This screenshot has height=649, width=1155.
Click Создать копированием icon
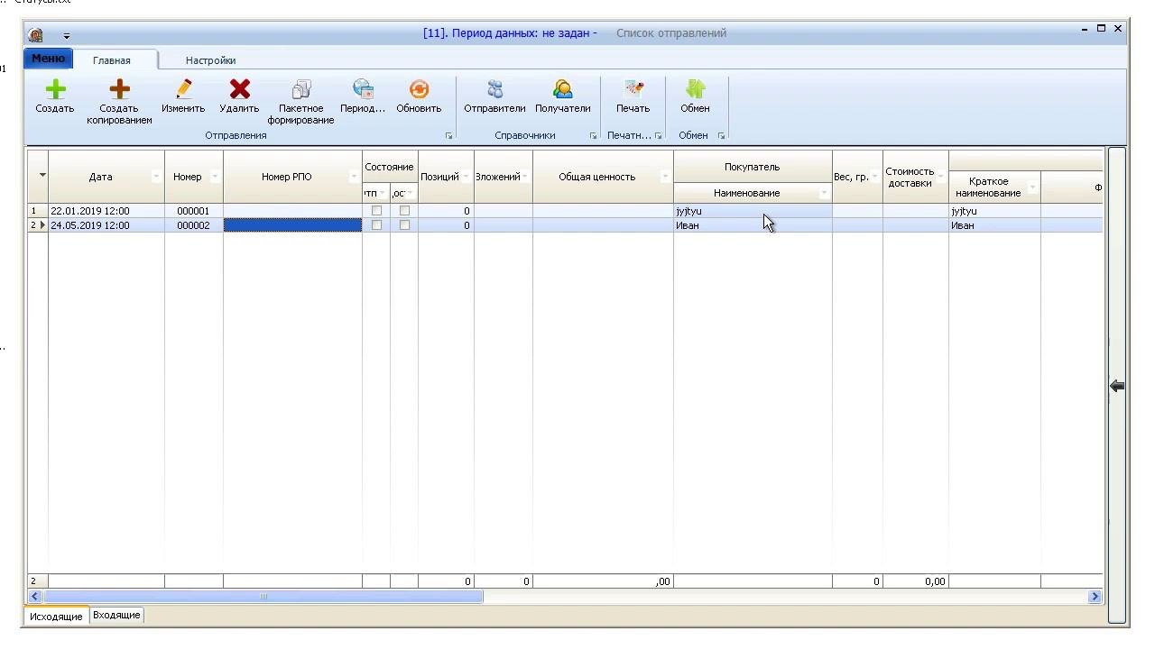[119, 89]
